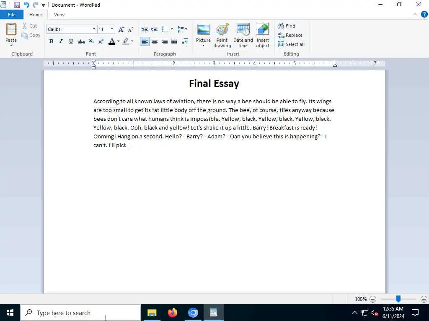Click Select all
This screenshot has height=321, width=429.
click(x=291, y=44)
